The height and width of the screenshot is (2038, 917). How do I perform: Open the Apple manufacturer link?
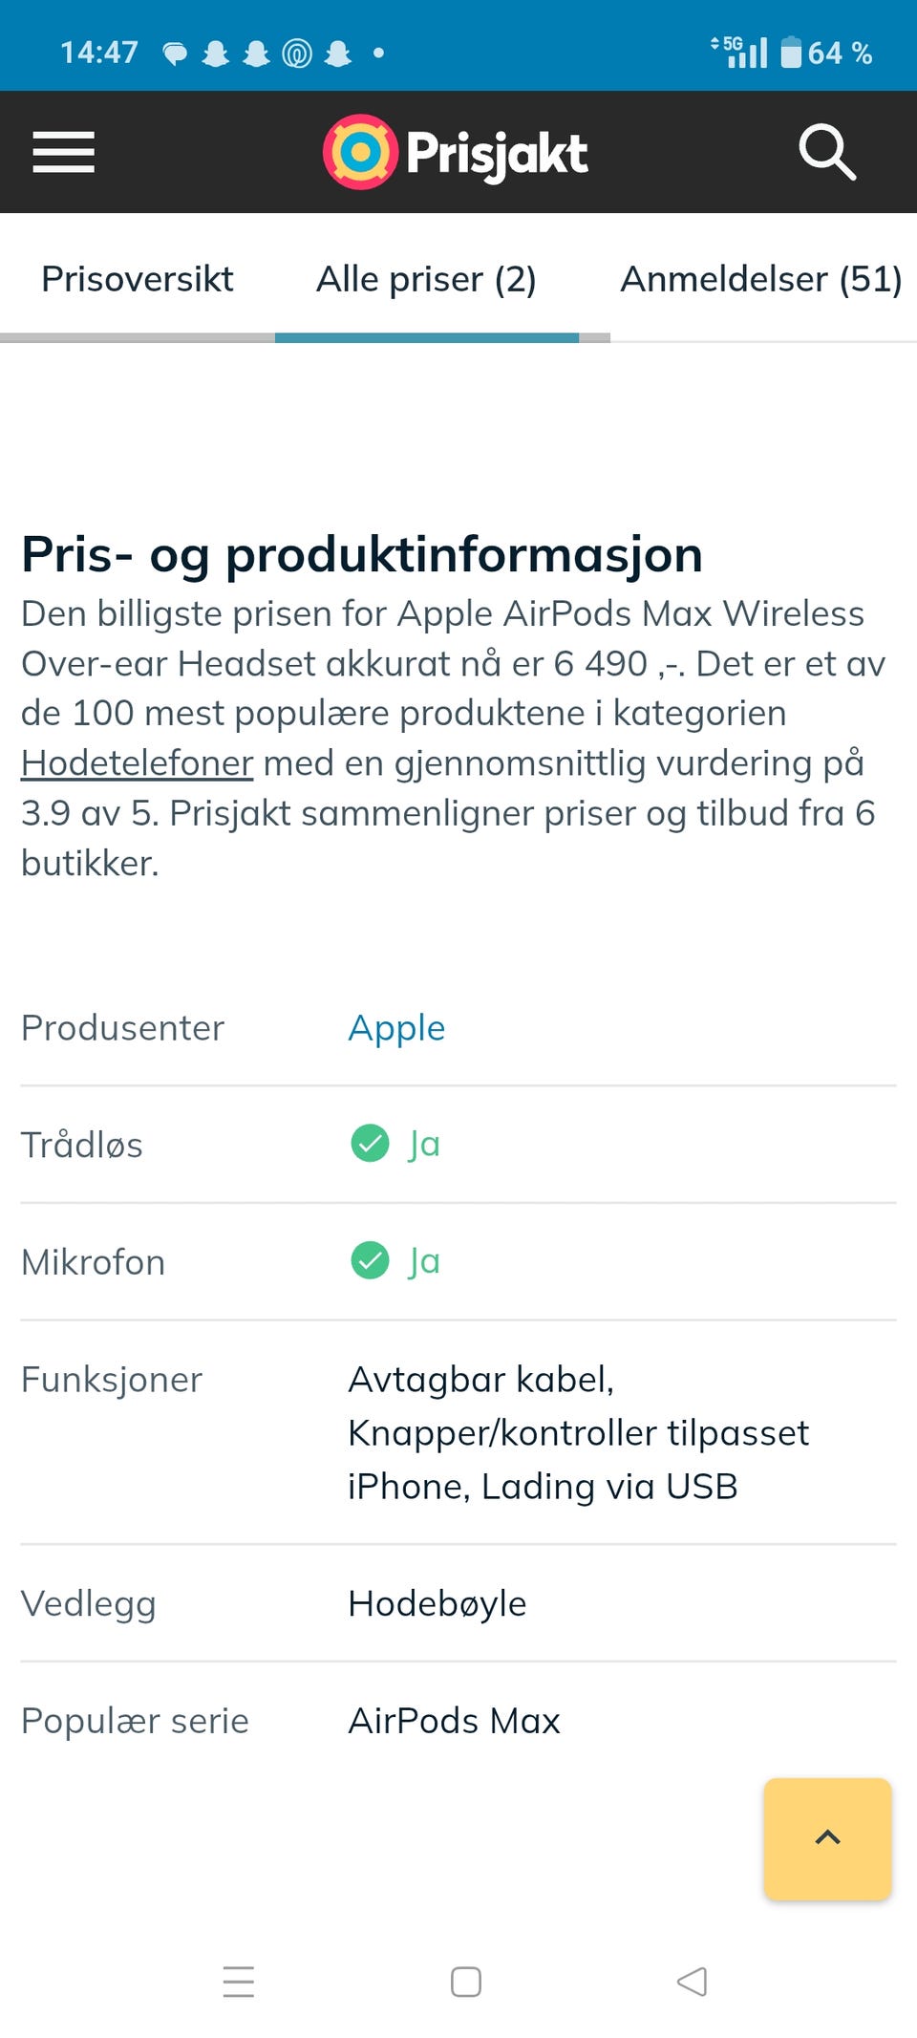tap(396, 1028)
